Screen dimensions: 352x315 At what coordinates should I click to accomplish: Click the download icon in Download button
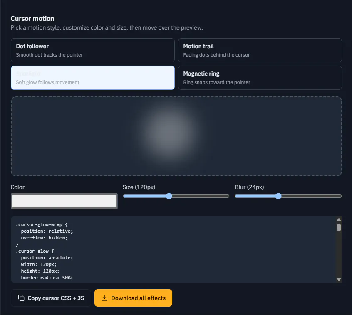pyautogui.click(x=104, y=298)
